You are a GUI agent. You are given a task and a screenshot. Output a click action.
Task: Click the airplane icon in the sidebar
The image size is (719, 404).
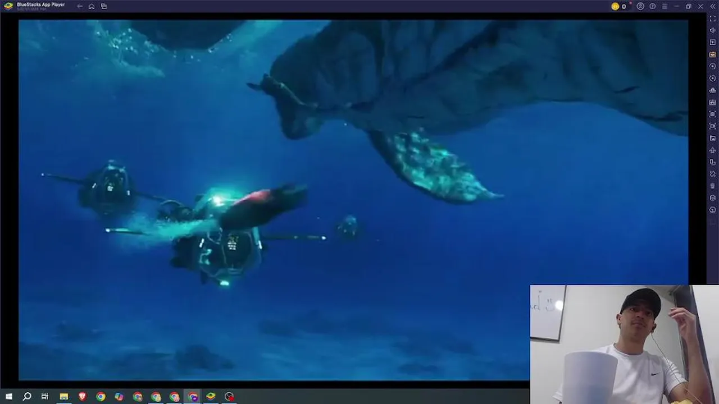pyautogui.click(x=713, y=150)
